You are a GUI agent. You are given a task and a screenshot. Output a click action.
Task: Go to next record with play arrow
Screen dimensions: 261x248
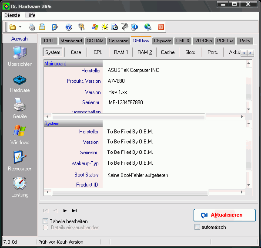click(x=65, y=211)
